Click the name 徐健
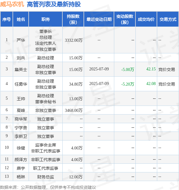This screenshot has width=179, height=190. [21, 148]
